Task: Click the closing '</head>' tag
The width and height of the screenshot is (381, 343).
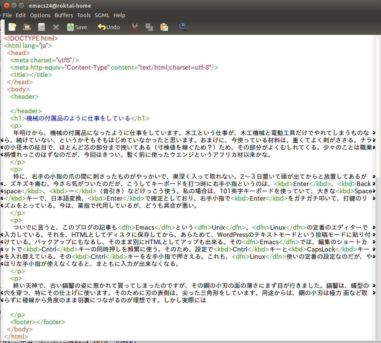Action: 20,82
